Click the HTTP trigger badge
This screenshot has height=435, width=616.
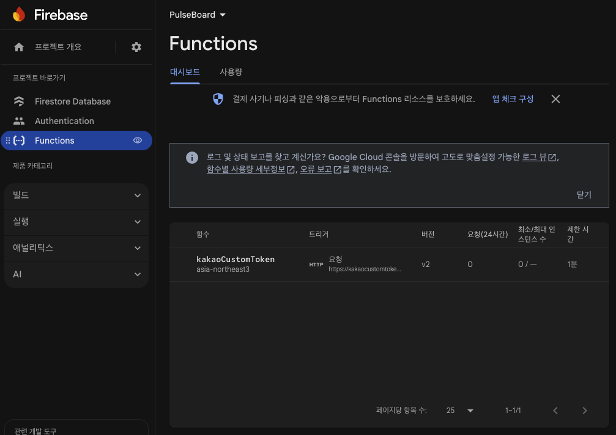[316, 265]
